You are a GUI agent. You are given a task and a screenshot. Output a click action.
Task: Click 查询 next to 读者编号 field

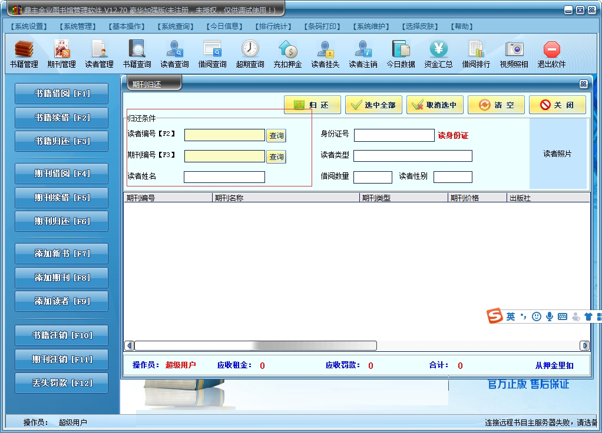coord(276,136)
